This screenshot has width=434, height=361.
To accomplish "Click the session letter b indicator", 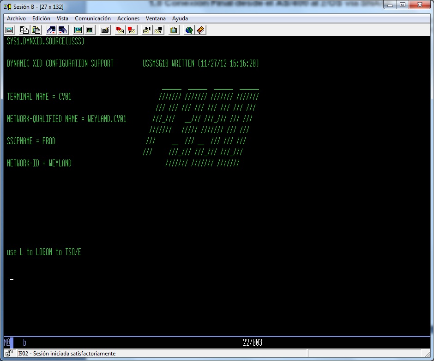I will tap(24, 343).
